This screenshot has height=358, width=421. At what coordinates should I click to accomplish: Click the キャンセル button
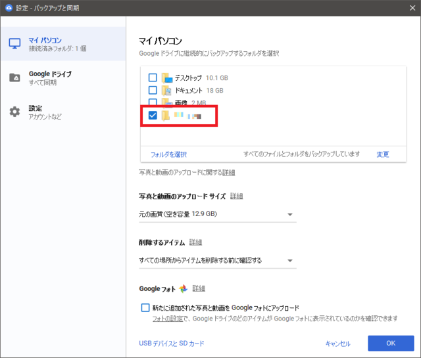337,344
